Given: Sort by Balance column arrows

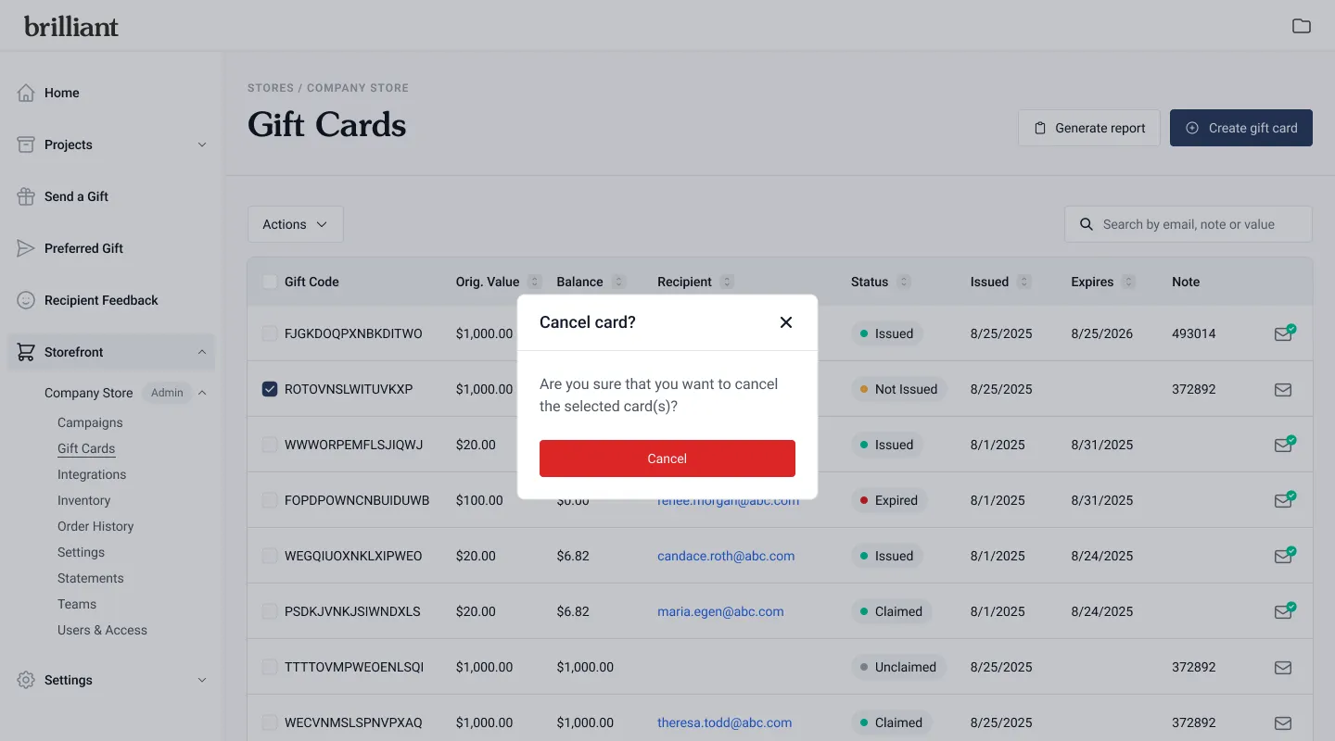Looking at the screenshot, I should (618, 282).
